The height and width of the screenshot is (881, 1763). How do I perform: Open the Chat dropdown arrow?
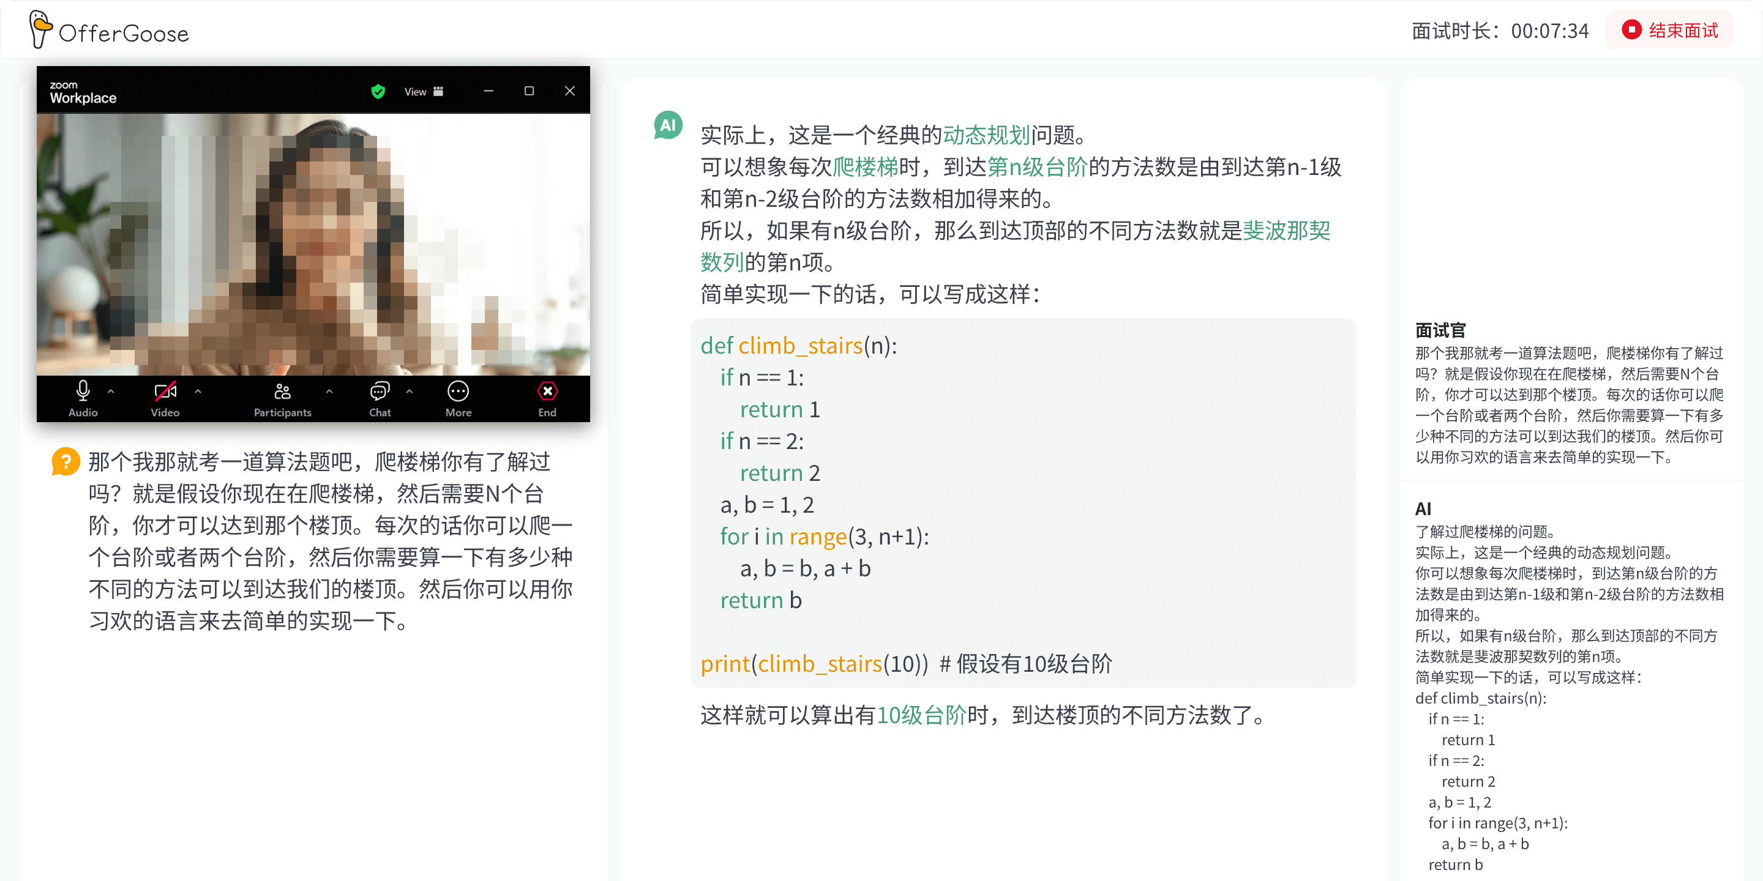tap(410, 392)
